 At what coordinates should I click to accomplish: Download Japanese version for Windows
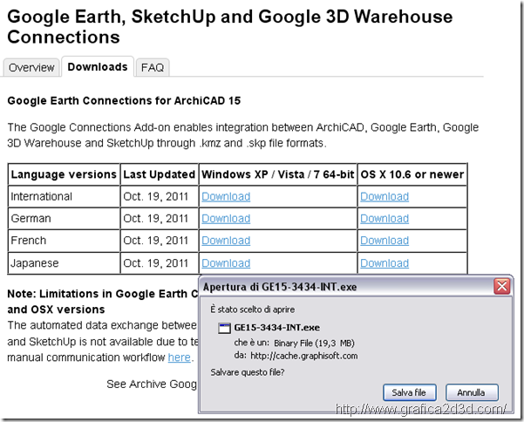226,263
